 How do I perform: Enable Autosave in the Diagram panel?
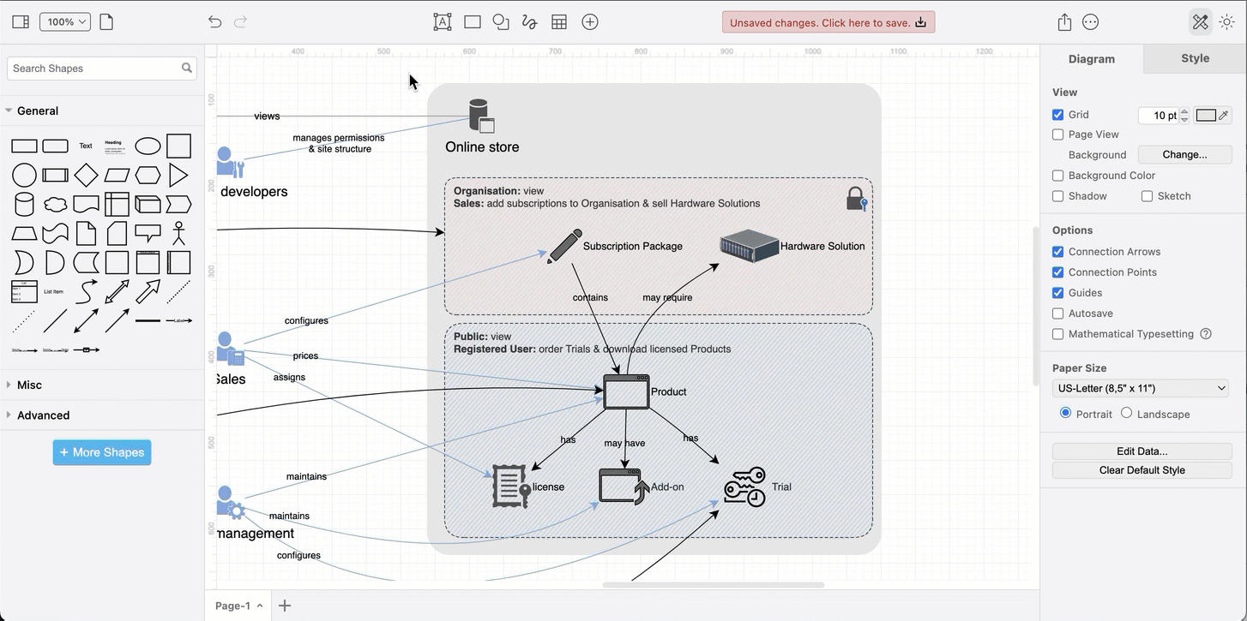click(1057, 313)
